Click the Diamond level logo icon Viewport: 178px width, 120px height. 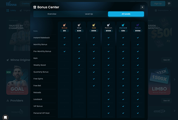click(123, 25)
